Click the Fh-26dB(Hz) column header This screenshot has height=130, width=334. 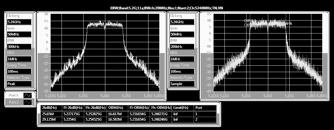click(95, 108)
